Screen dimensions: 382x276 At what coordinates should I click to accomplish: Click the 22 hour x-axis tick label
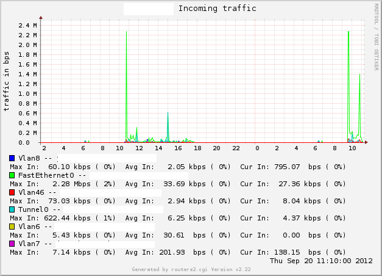coord(236,148)
